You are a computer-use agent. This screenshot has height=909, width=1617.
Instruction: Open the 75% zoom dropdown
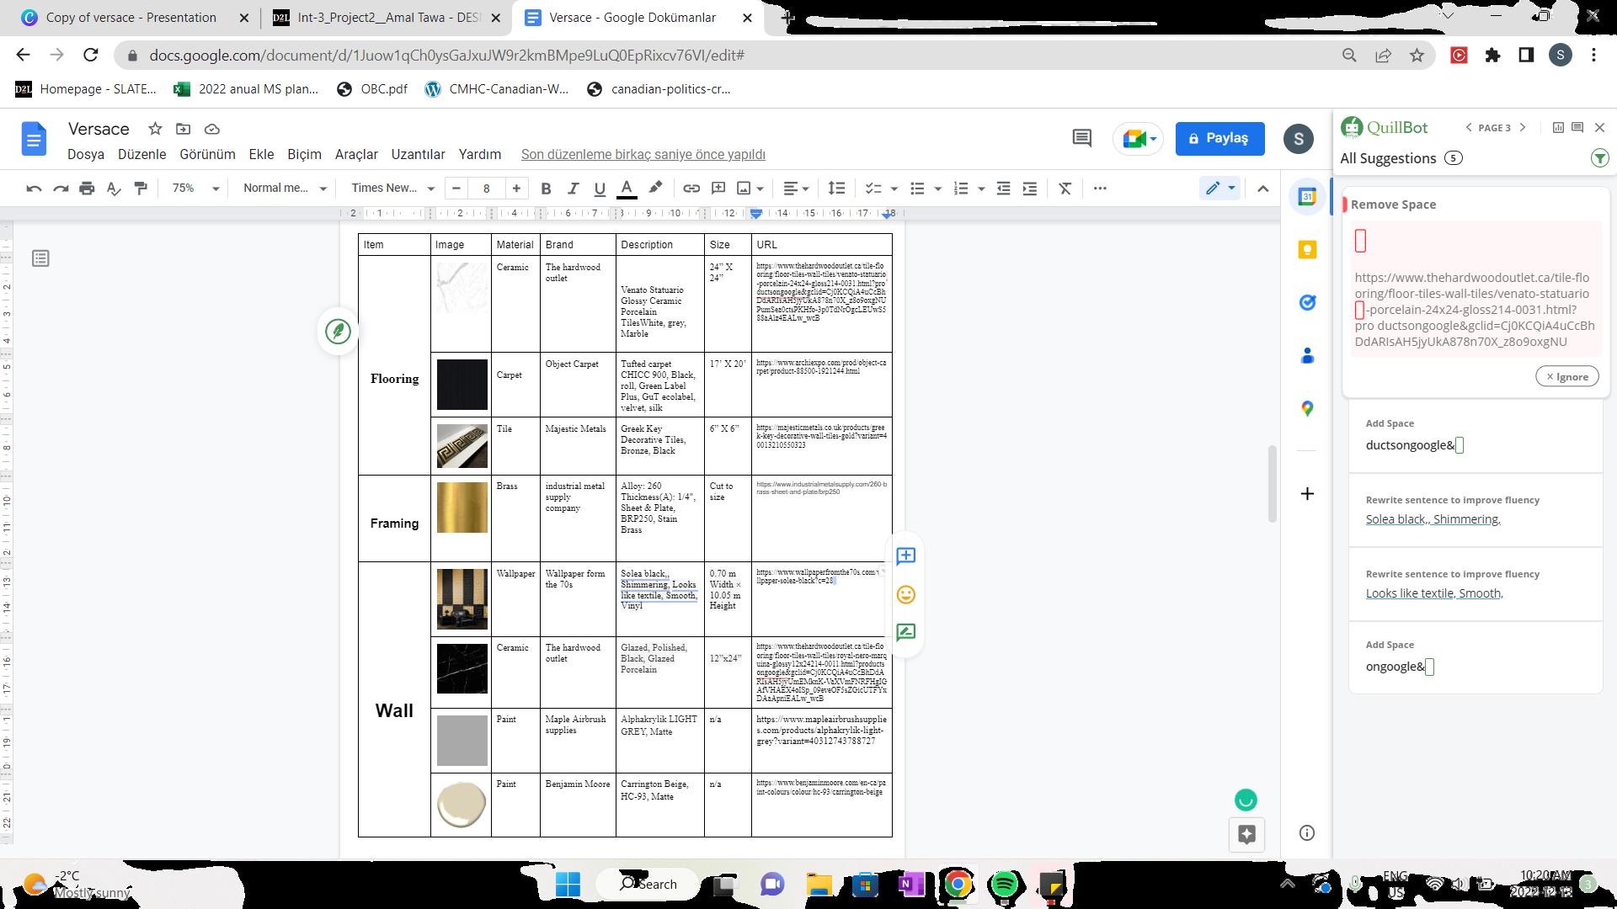[x=195, y=189]
